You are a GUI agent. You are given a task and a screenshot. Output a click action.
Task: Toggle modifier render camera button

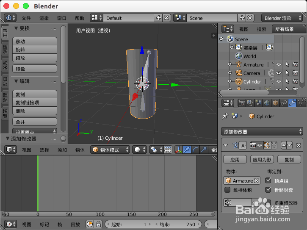(x=253, y=145)
